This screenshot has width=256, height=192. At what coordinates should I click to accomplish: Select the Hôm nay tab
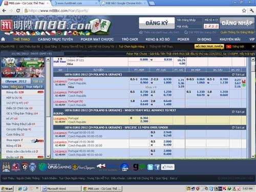pyautogui.click(x=17, y=87)
